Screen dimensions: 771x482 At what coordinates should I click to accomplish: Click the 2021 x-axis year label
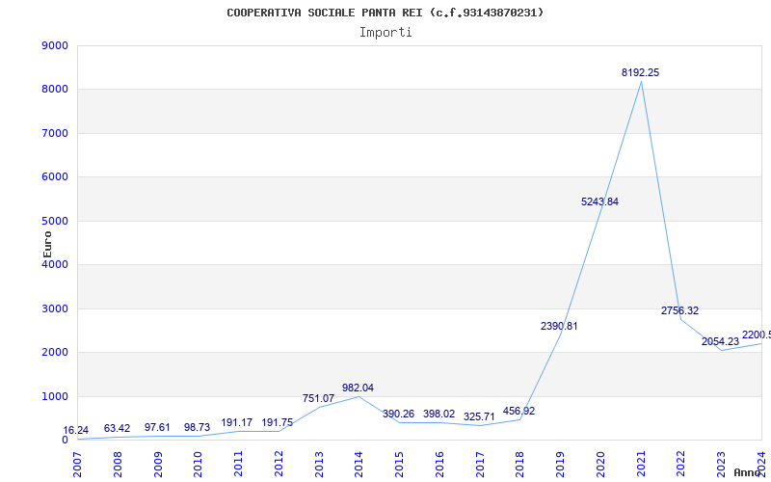point(641,464)
